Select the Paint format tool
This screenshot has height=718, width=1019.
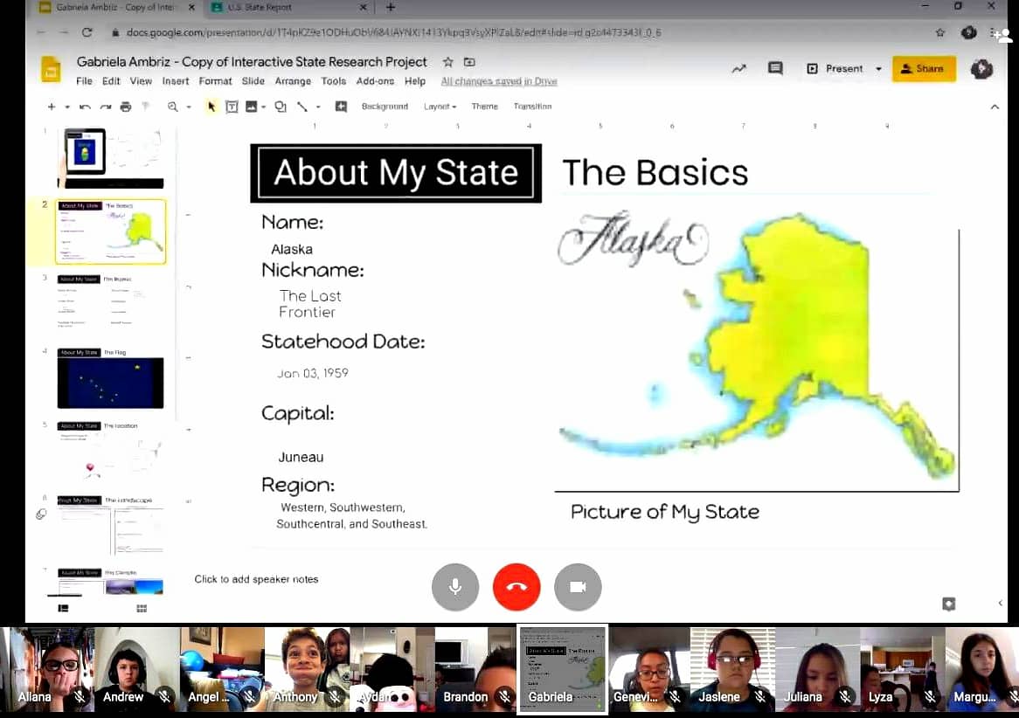coord(146,107)
